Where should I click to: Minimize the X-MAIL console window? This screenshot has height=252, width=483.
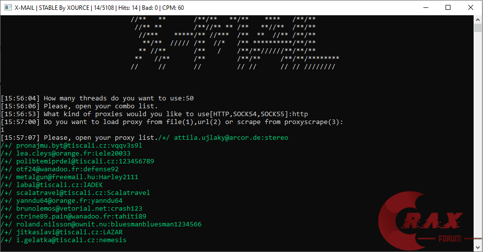[x=425, y=7]
